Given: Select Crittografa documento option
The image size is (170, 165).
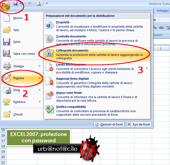Looking at the screenshot, I should [x=97, y=54].
